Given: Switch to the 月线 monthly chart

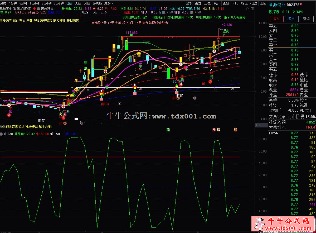Looking at the screenshot, I should (87, 3).
